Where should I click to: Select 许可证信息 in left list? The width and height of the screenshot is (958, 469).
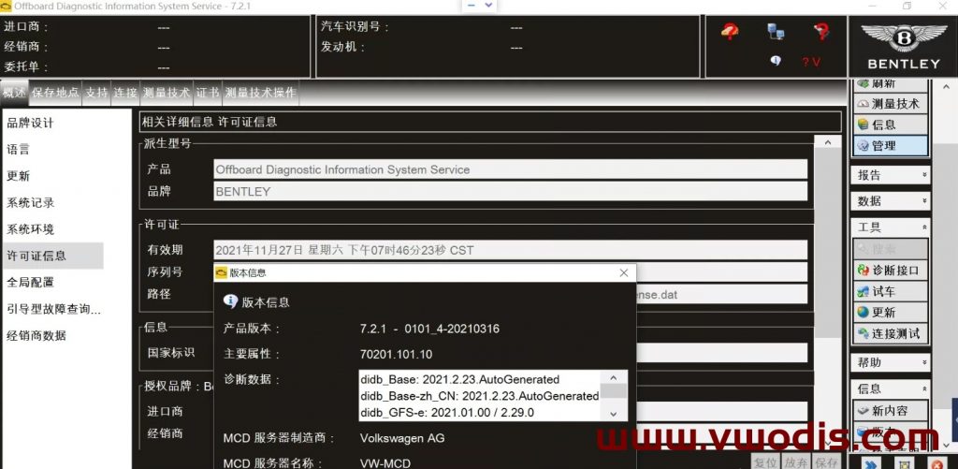click(52, 256)
